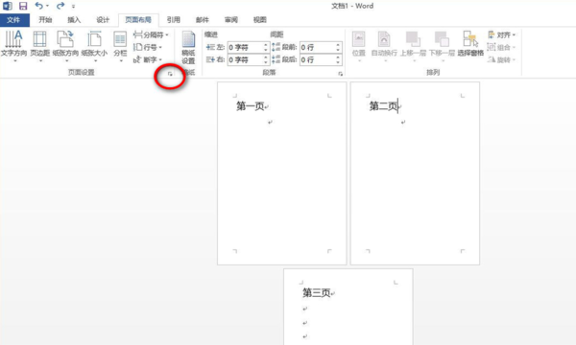Screen dimensions: 576x345
Task: Click the Undo arrow icon
Action: tap(38, 6)
